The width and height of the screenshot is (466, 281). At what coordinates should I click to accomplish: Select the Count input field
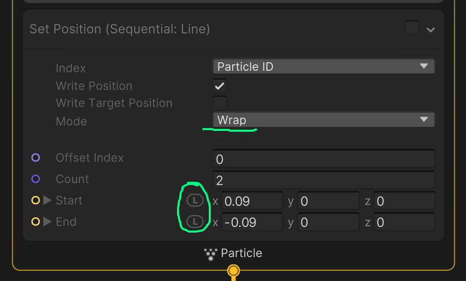point(324,179)
